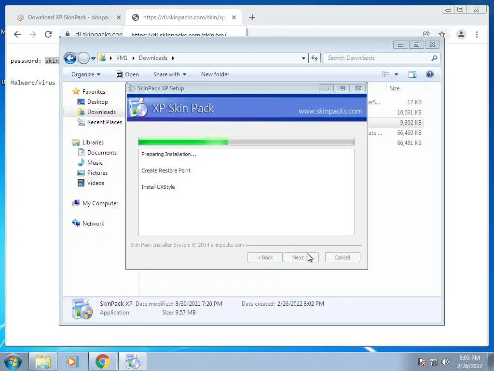Screen dimensions: 494x371
Task: Toggle the preview pane icon
Action: click(x=412, y=74)
